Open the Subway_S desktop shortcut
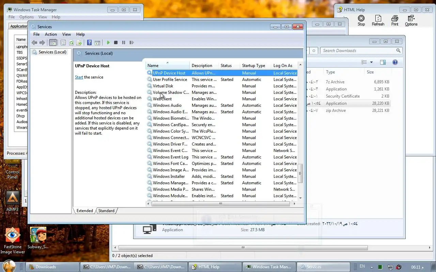The height and width of the screenshot is (272, 436). click(38, 238)
